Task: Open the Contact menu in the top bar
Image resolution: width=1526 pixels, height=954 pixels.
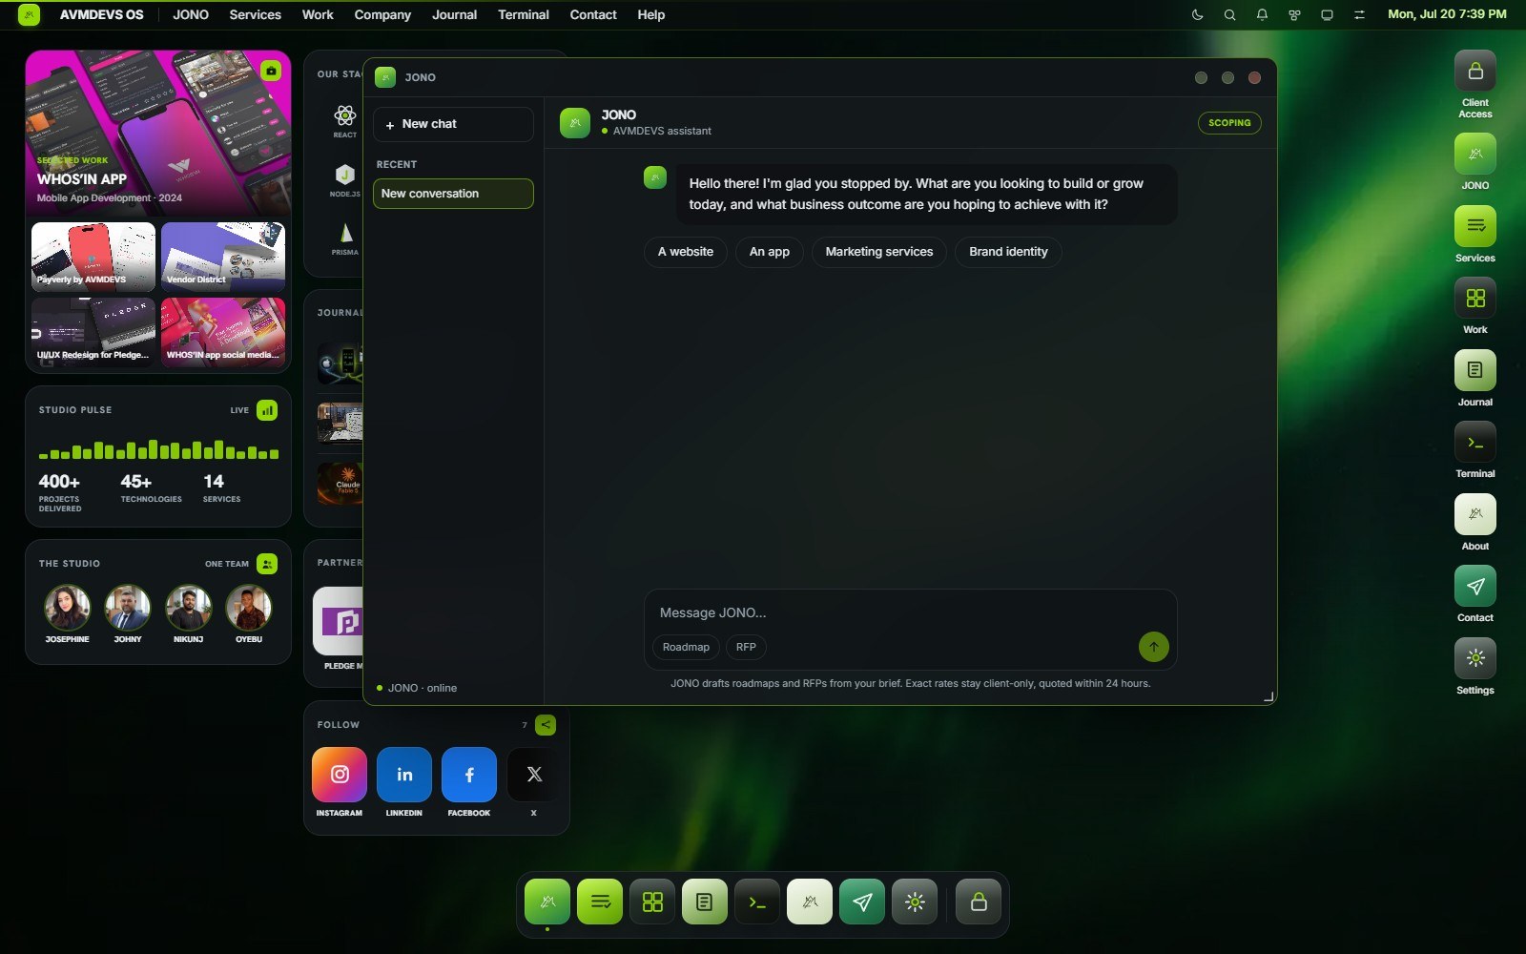Action: (593, 14)
